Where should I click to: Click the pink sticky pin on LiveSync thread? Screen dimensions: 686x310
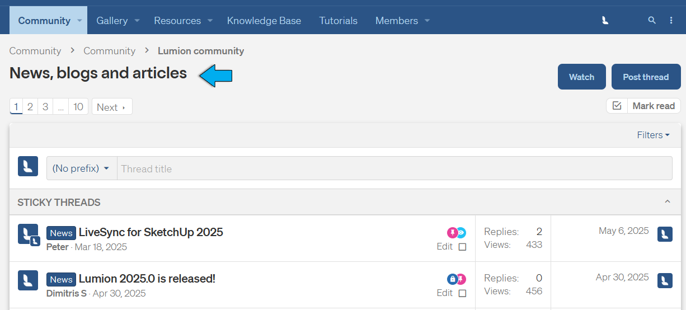[x=452, y=233]
